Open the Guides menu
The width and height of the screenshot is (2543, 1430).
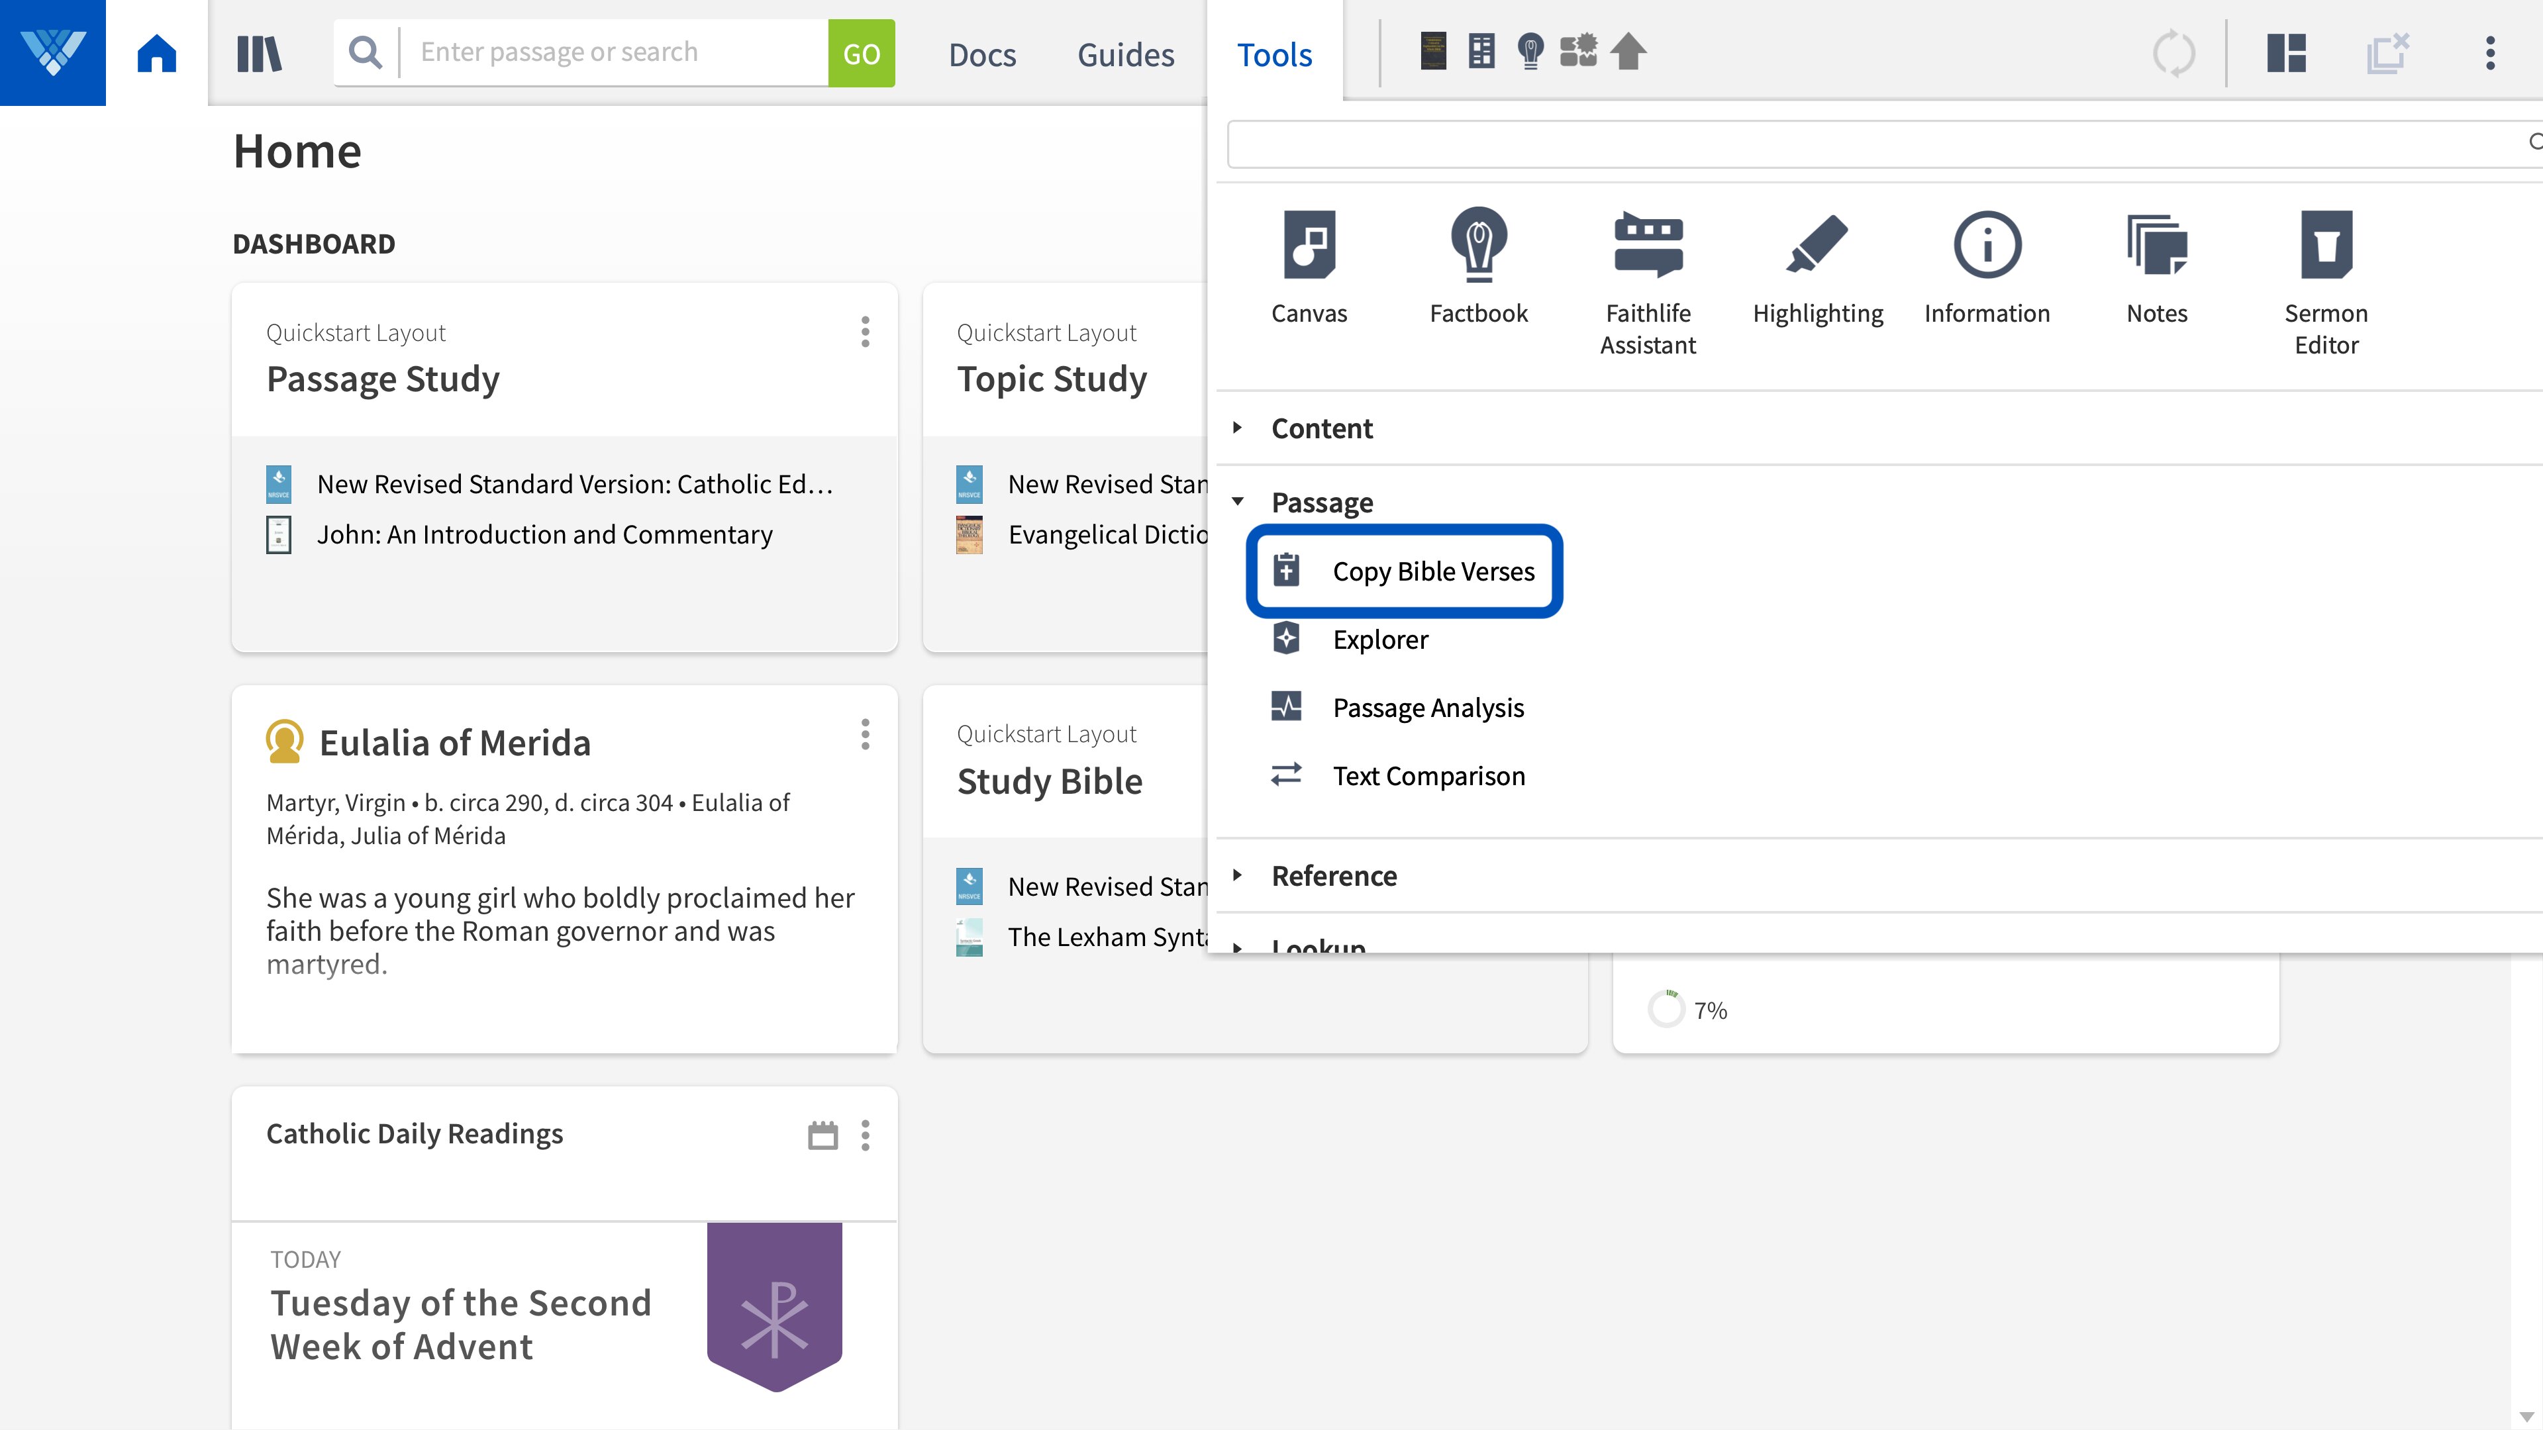coord(1125,54)
